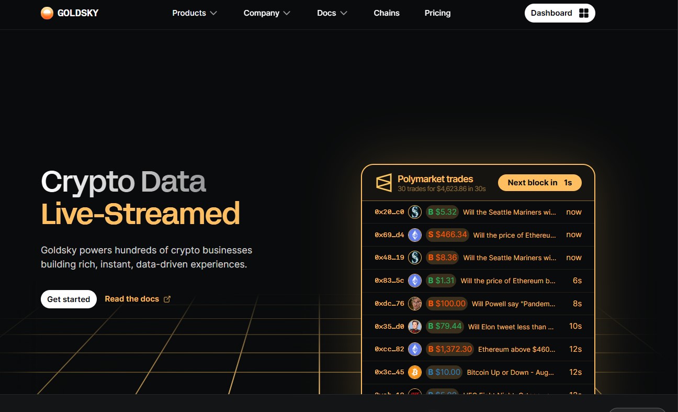This screenshot has width=678, height=412.
Task: Click the 10s timestamp
Action: pos(575,326)
